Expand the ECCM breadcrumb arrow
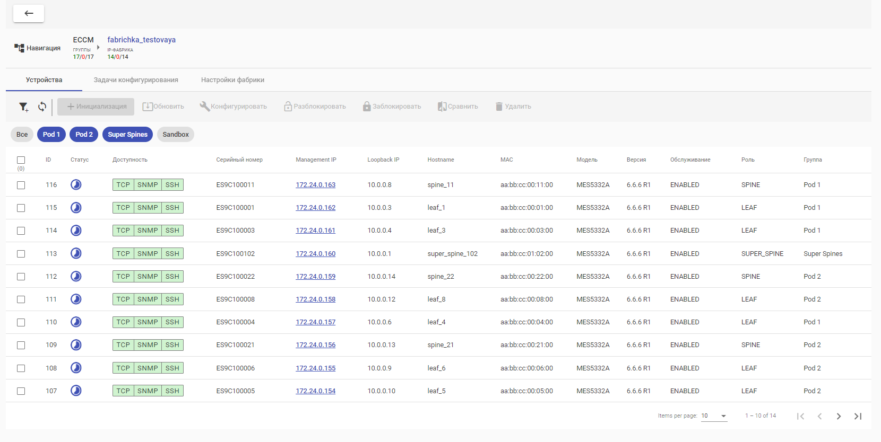Screen dimensions: 881x442 pyautogui.click(x=98, y=47)
